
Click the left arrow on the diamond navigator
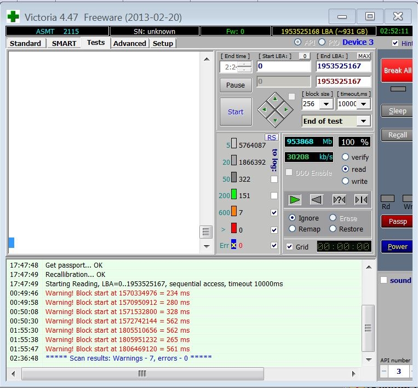[x=264, y=109]
